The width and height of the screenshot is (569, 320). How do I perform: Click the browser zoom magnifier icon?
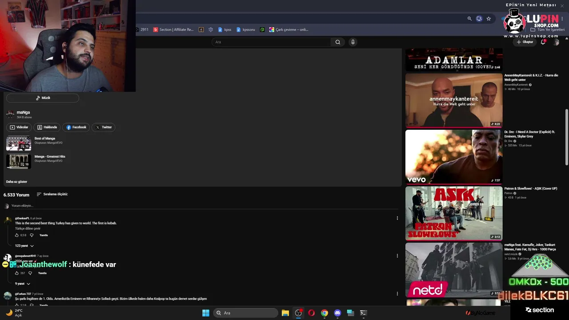point(469,19)
